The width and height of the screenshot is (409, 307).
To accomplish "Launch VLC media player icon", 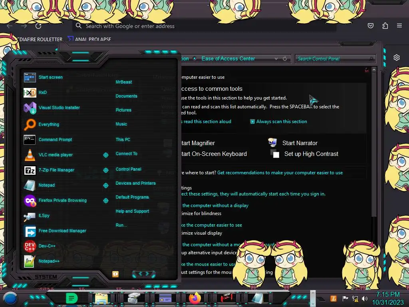I will pos(30,155).
